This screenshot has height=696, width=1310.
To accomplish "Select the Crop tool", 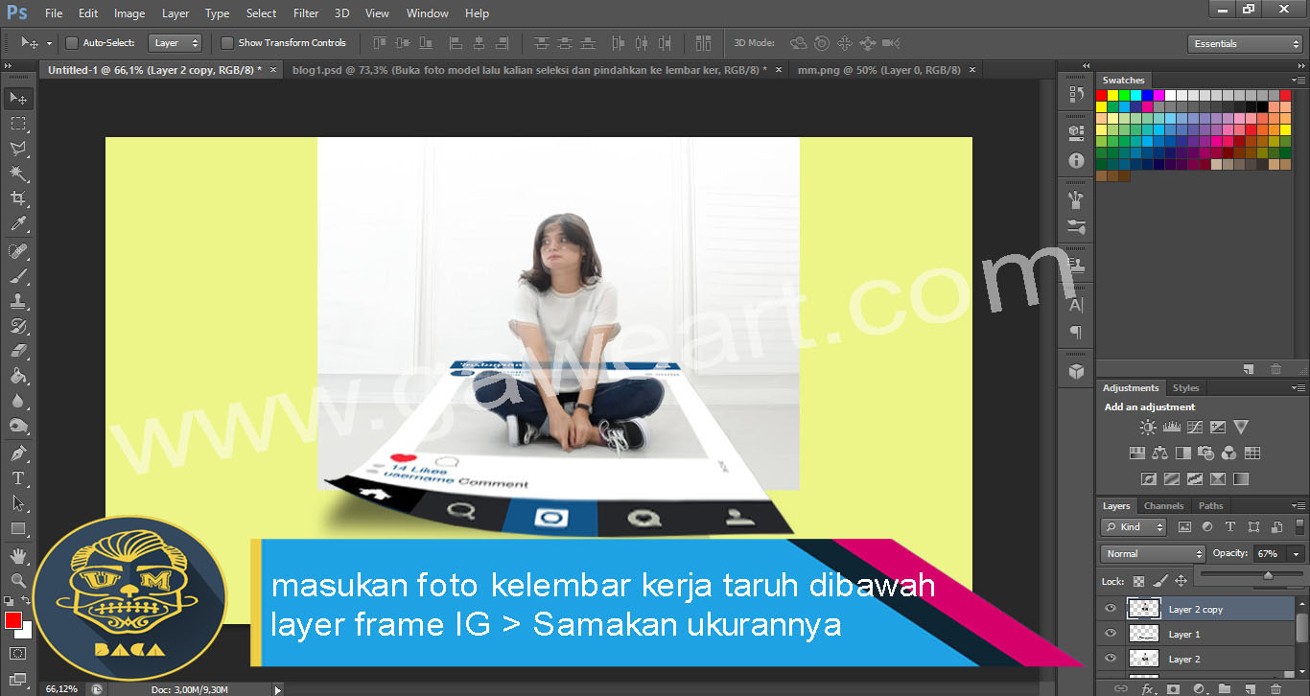I will 19,198.
